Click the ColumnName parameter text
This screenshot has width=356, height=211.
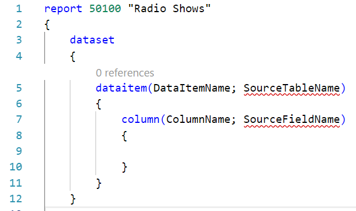tap(198, 119)
